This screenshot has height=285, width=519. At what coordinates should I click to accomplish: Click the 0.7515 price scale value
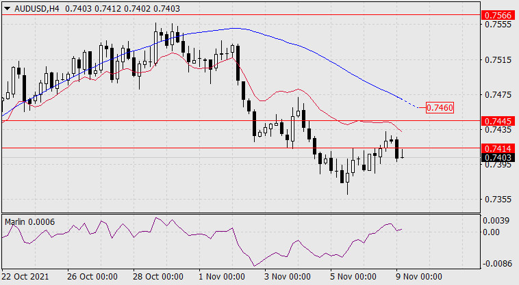click(498, 60)
